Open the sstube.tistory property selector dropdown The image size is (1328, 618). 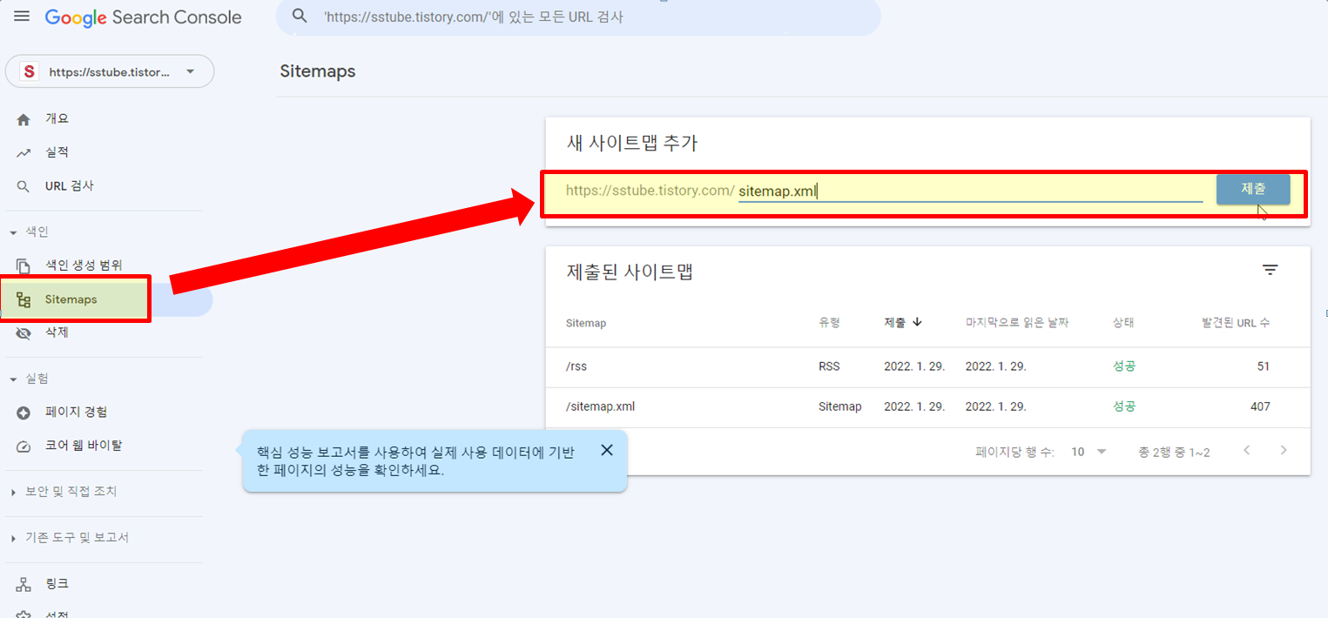[110, 72]
